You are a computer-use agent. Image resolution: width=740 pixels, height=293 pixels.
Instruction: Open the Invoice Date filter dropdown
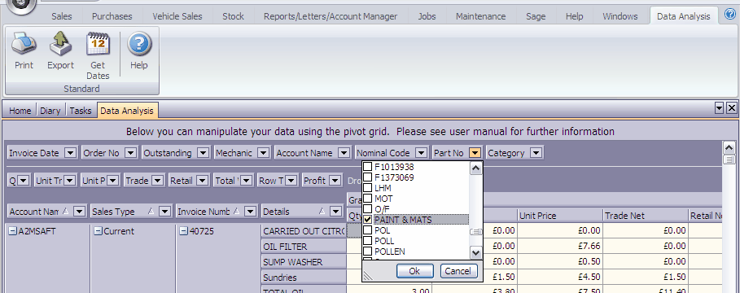[x=70, y=153]
